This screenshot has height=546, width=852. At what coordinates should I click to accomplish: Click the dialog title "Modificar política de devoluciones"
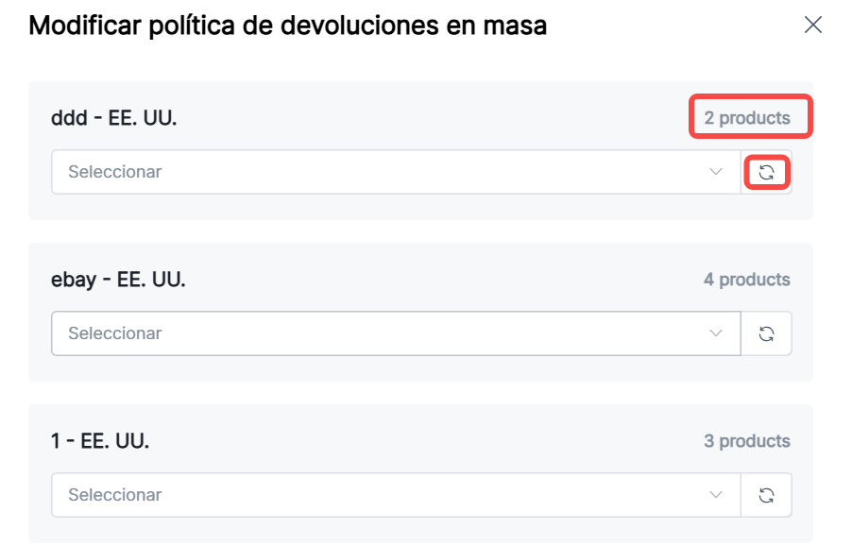(287, 26)
